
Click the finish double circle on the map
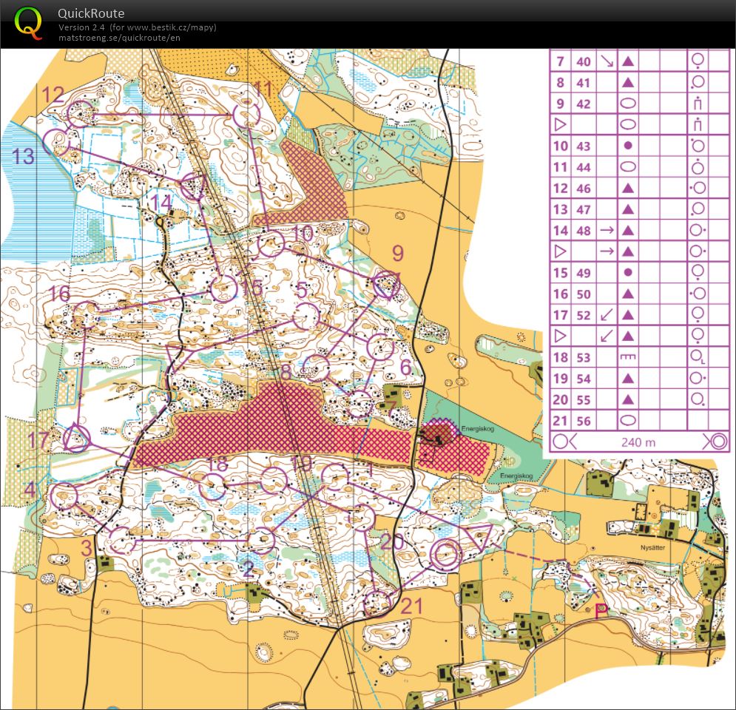(446, 554)
